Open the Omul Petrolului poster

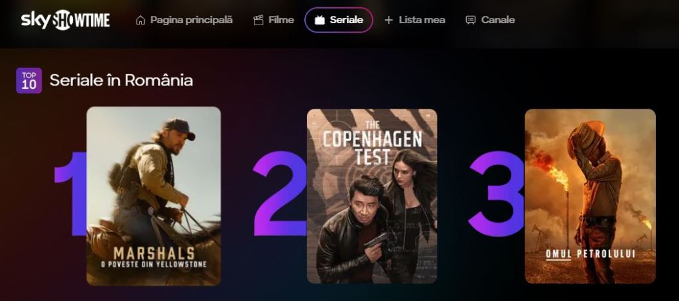tap(590, 196)
